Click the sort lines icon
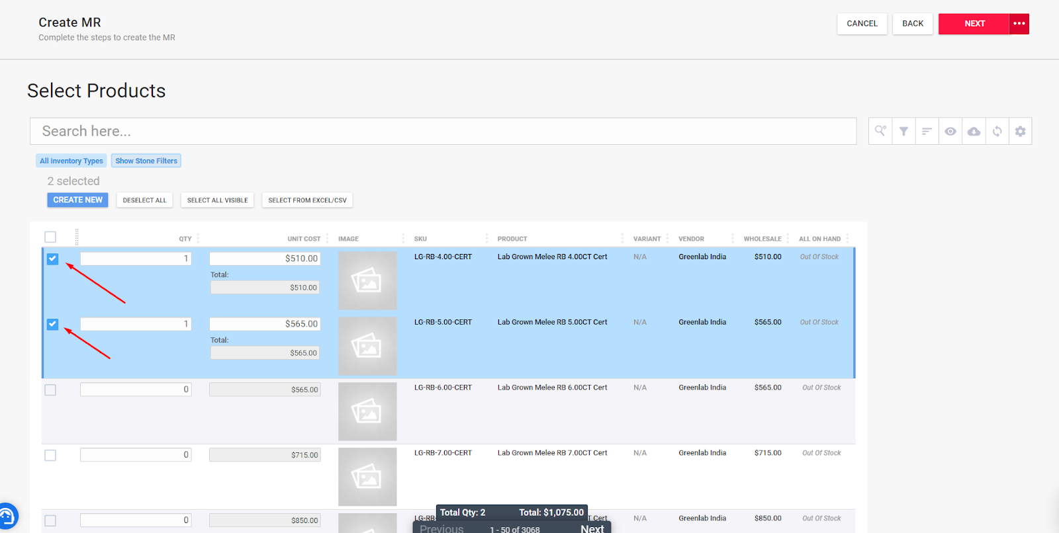Screen dimensions: 1059x533 (927, 131)
